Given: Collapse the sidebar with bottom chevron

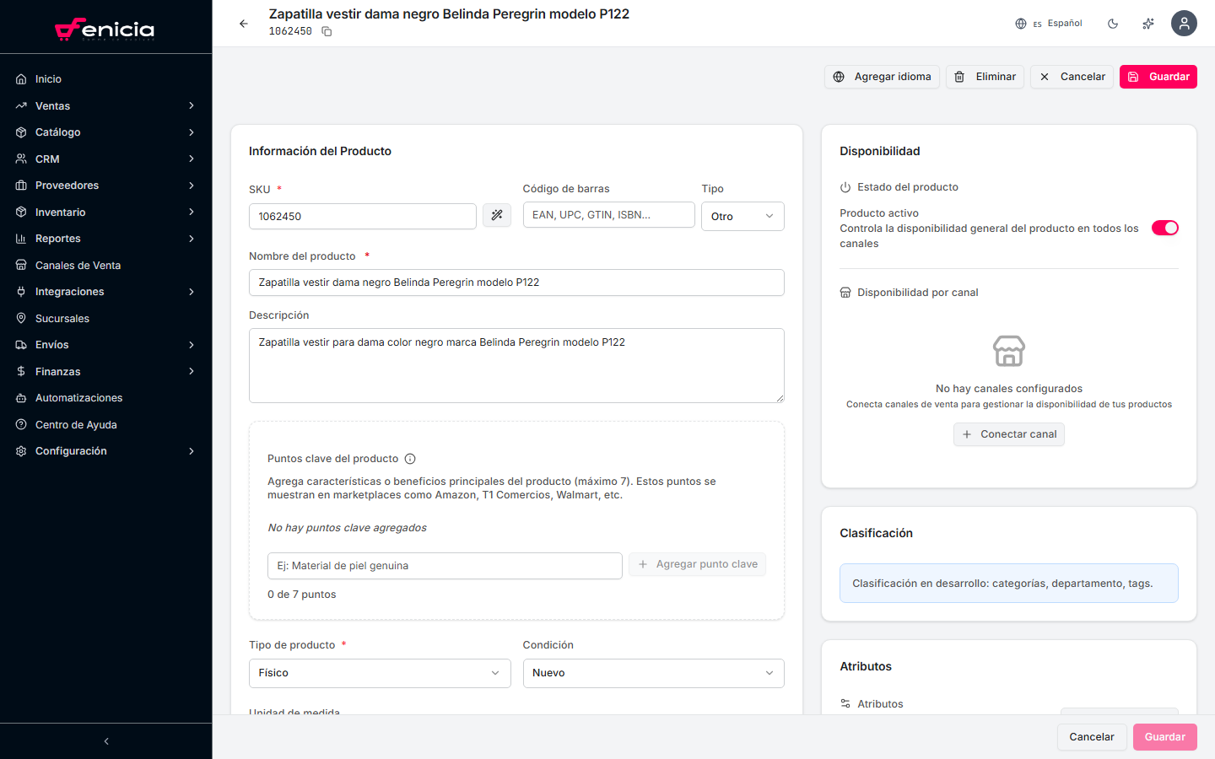Looking at the screenshot, I should tap(106, 741).
